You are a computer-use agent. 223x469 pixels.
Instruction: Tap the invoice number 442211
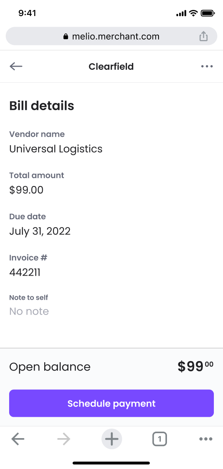pos(25,272)
